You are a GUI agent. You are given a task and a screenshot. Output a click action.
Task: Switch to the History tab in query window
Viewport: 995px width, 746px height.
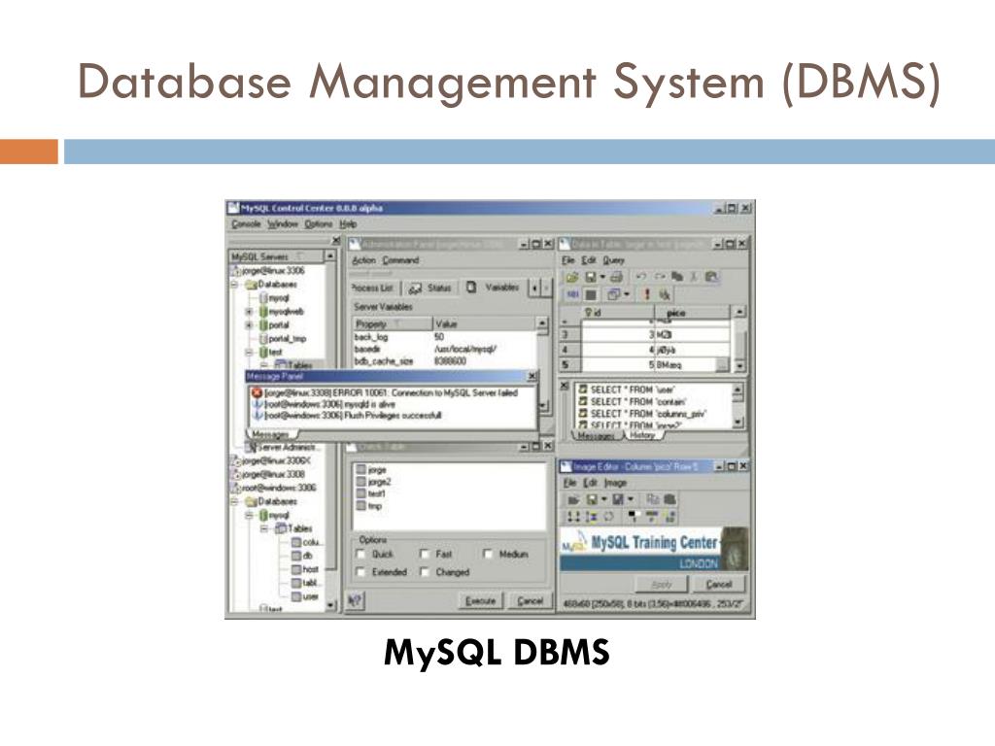point(642,435)
